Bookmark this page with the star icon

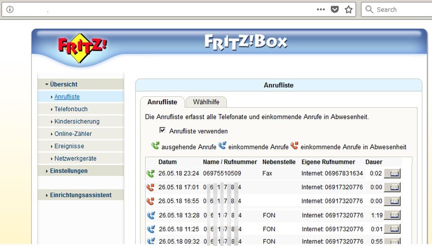pyautogui.click(x=349, y=9)
